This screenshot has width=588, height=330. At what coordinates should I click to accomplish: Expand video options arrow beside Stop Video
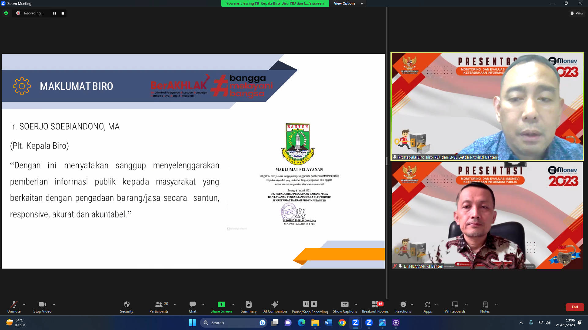point(54,304)
